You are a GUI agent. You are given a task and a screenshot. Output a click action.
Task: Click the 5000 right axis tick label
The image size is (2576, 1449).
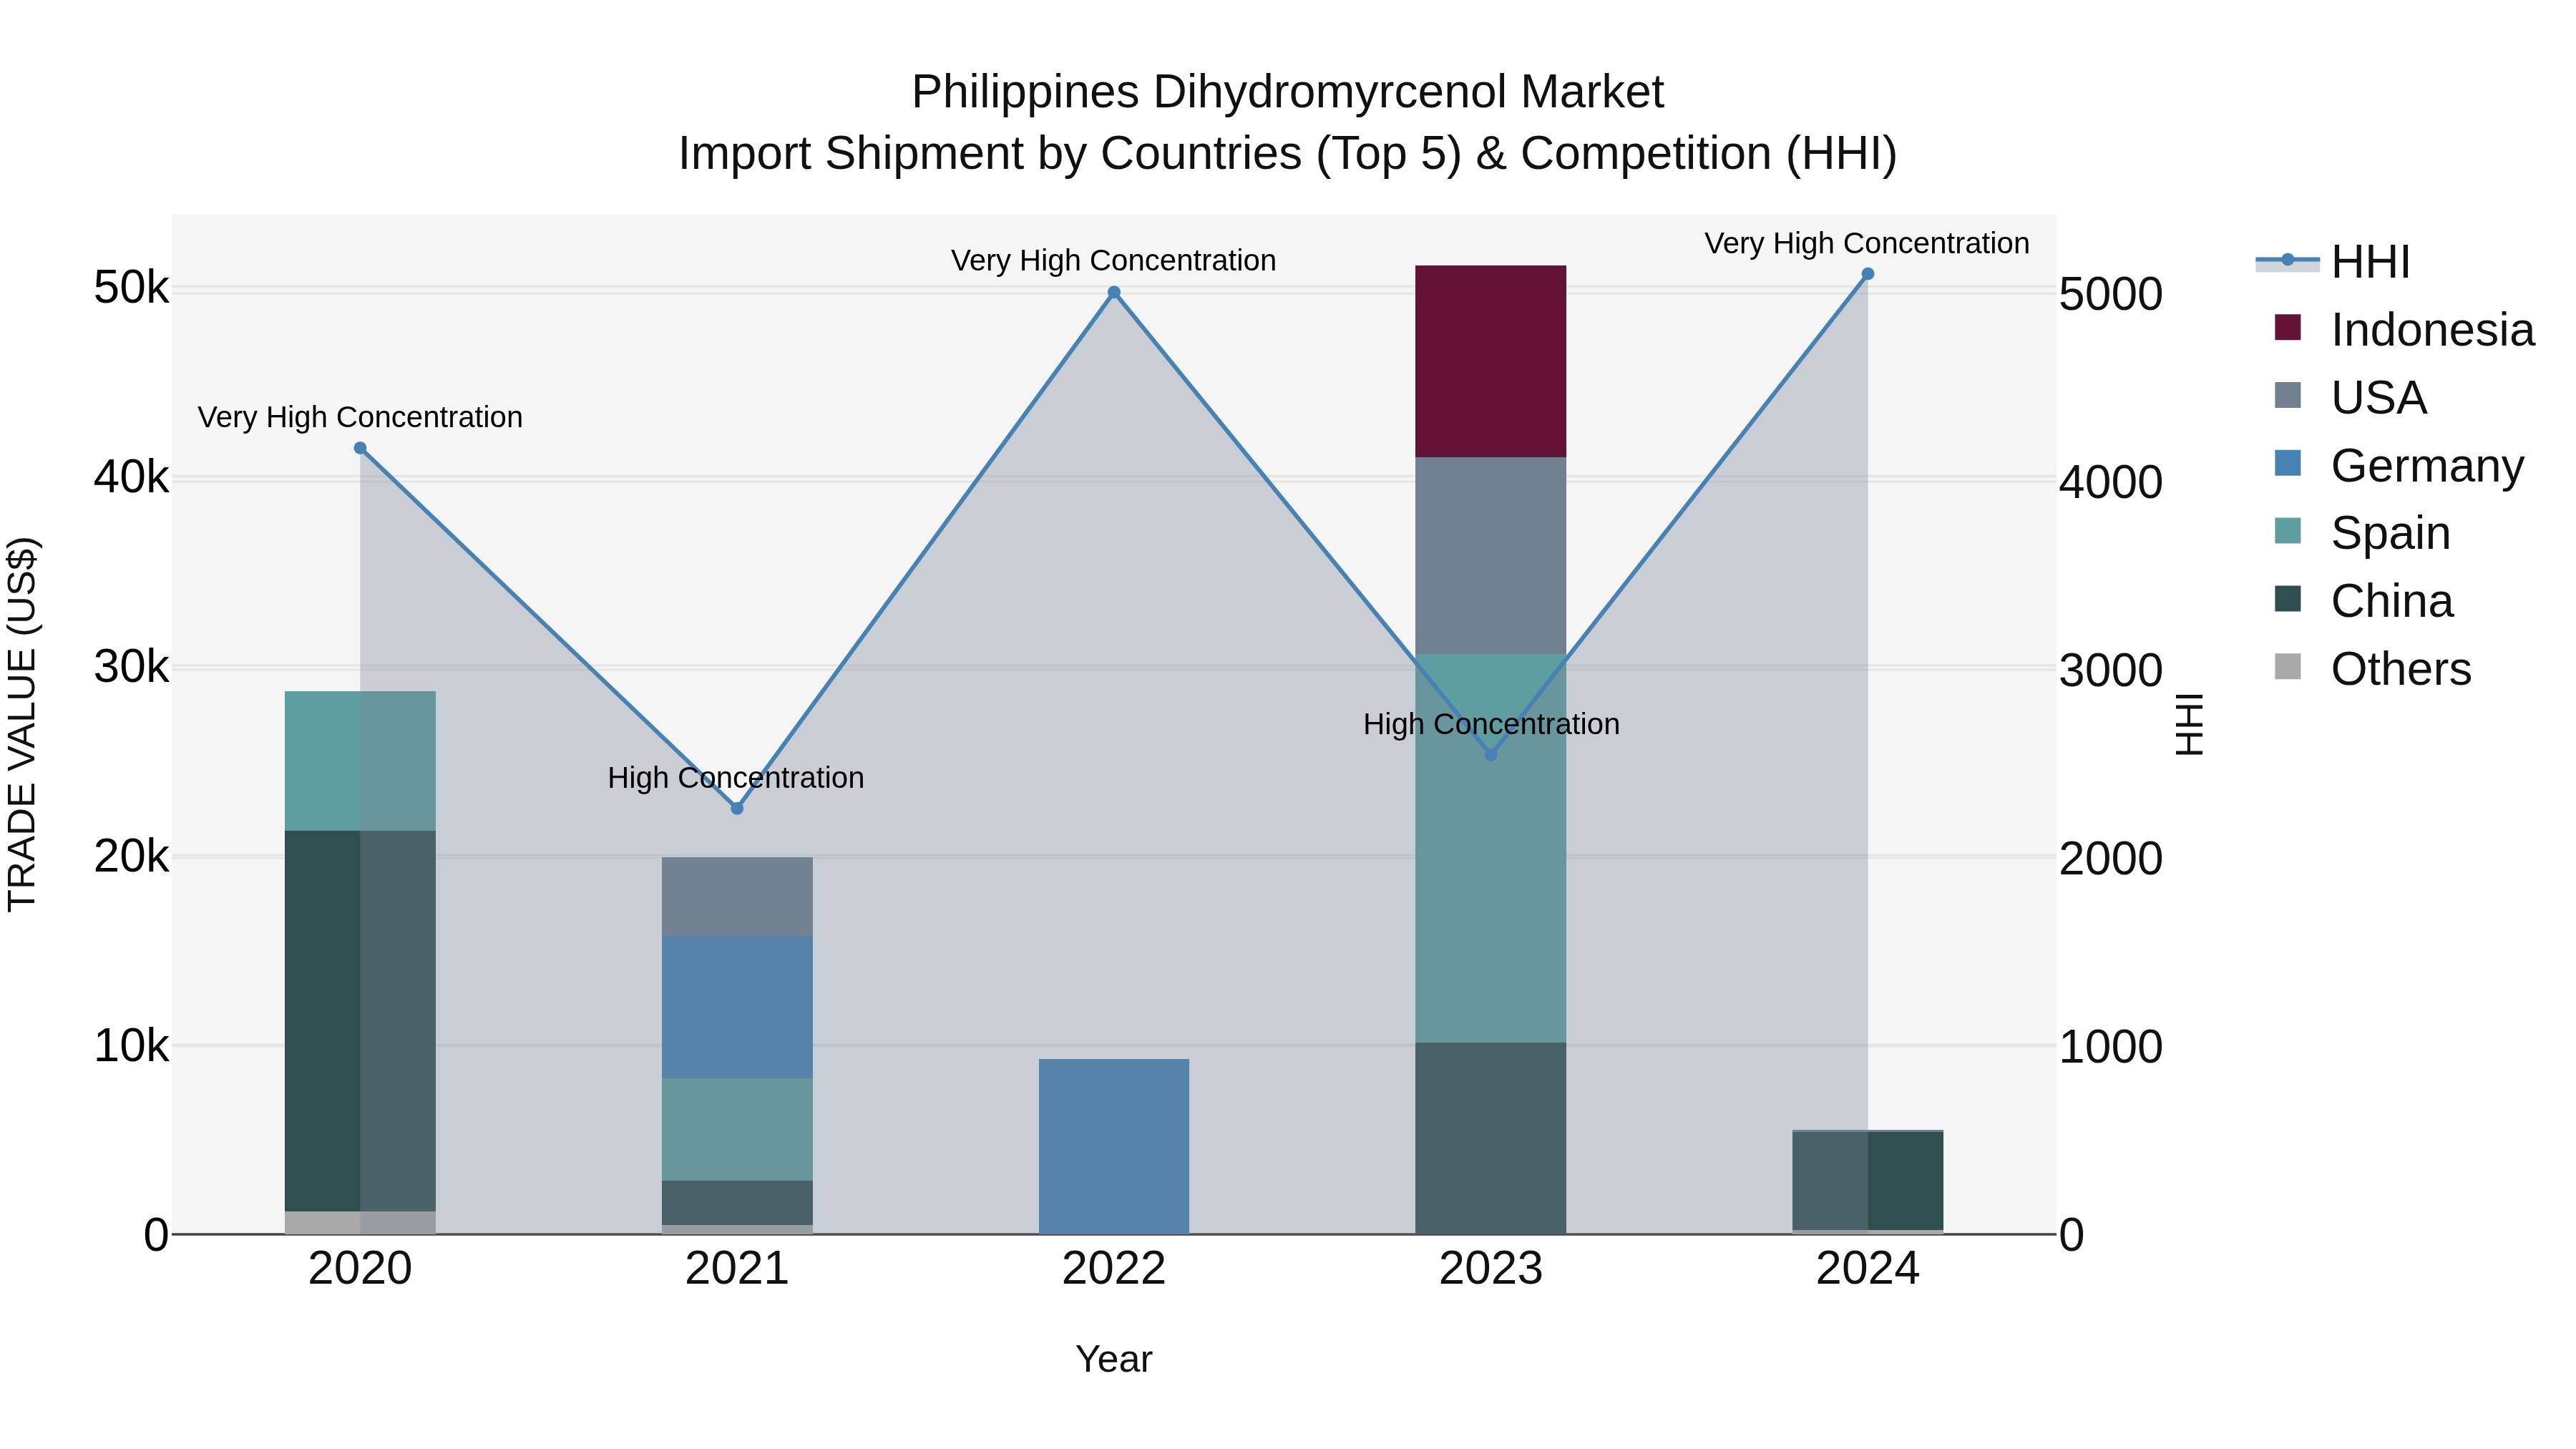click(2111, 294)
